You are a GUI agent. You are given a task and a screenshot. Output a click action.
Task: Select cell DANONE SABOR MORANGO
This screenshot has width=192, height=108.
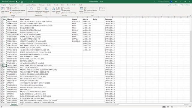coord(46,30)
